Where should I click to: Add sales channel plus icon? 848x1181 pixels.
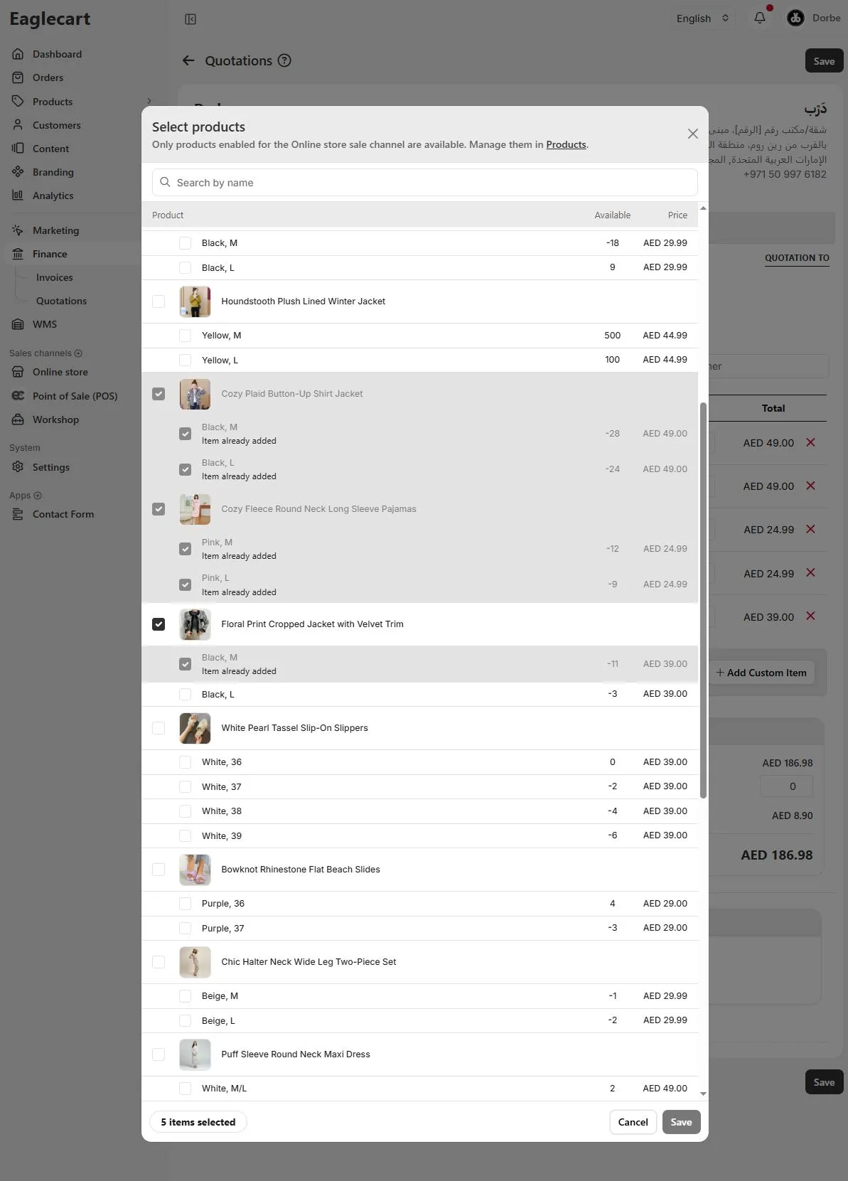78,353
